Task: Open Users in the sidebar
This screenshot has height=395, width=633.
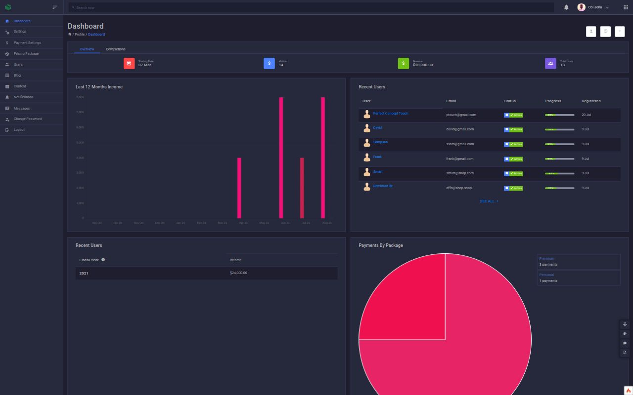Action: click(x=32, y=65)
